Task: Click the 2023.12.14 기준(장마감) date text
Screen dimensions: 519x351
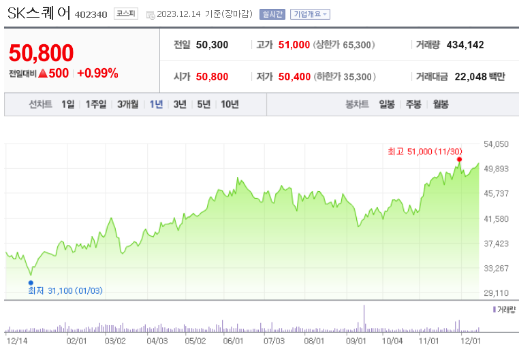Action: pos(204,14)
